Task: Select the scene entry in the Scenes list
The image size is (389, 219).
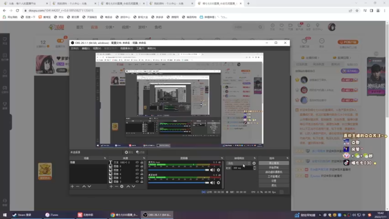Action: pyautogui.click(x=88, y=163)
